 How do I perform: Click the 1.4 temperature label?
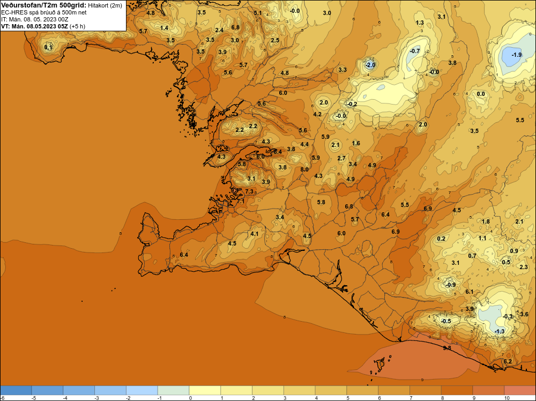[x=164, y=28]
